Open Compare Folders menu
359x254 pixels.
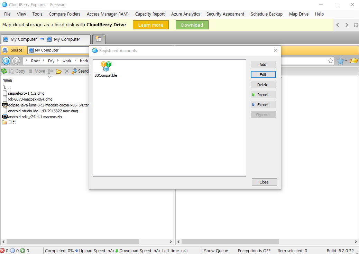(x=65, y=14)
